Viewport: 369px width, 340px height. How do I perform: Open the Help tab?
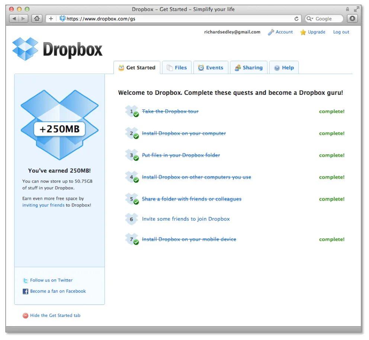click(x=284, y=68)
